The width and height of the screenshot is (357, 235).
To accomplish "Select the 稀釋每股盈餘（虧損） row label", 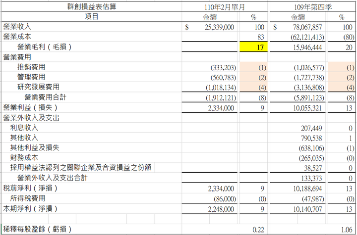I will click(37, 229).
